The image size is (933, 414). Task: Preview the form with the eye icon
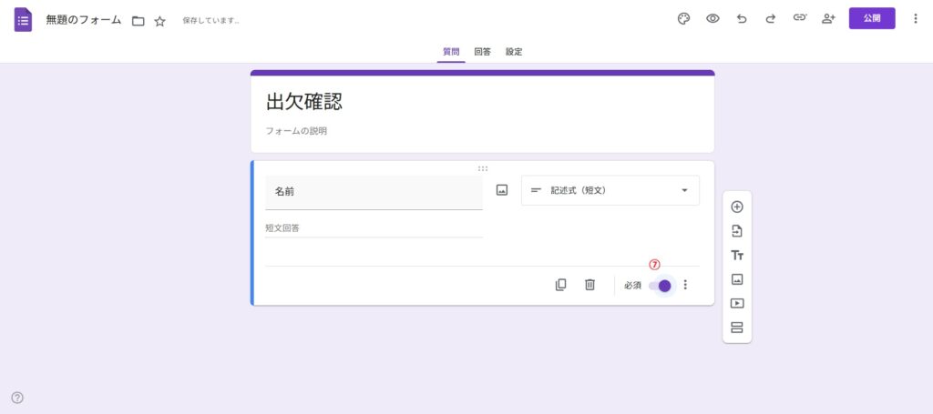[x=713, y=18]
